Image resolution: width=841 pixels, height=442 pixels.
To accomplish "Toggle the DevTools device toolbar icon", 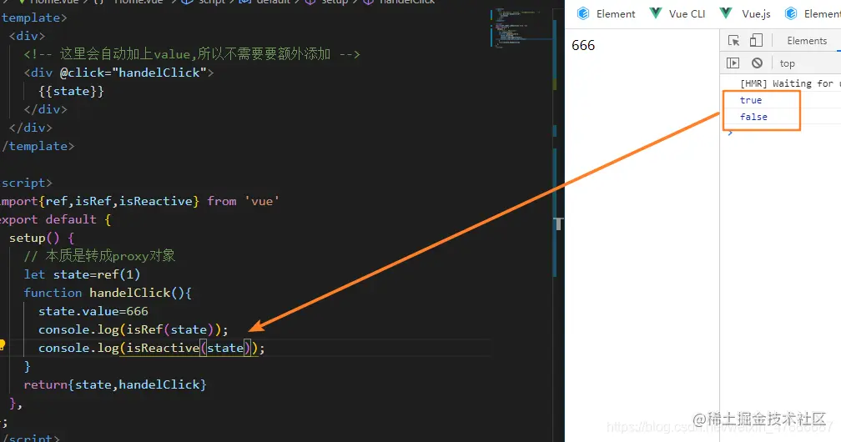I will click(756, 41).
